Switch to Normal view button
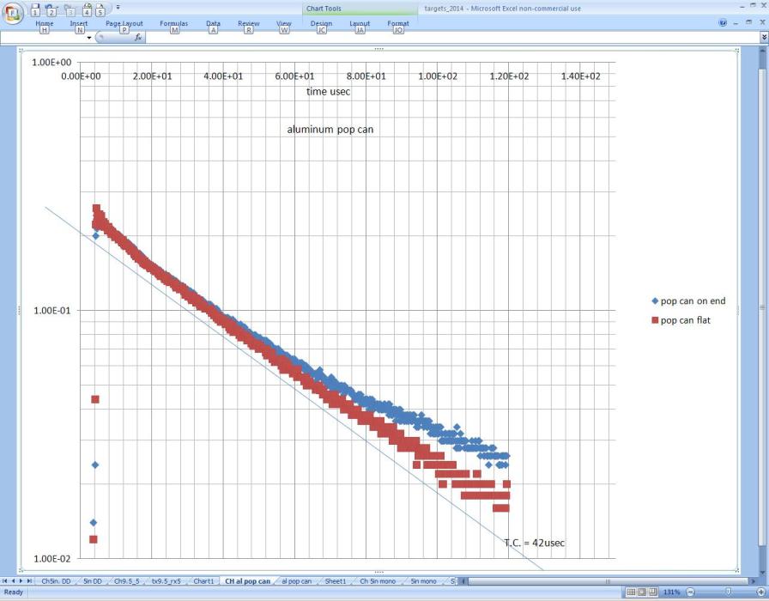Screen dimensions: 769x601 [631, 592]
